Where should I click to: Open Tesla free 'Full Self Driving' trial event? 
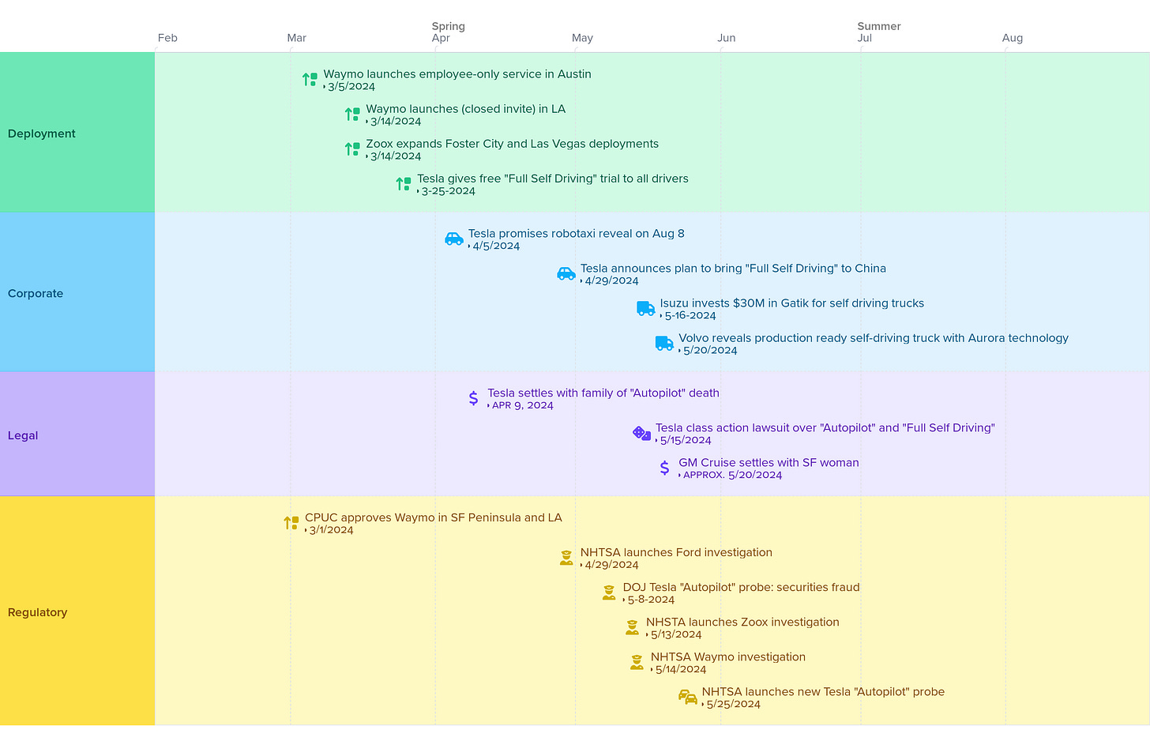[553, 179]
